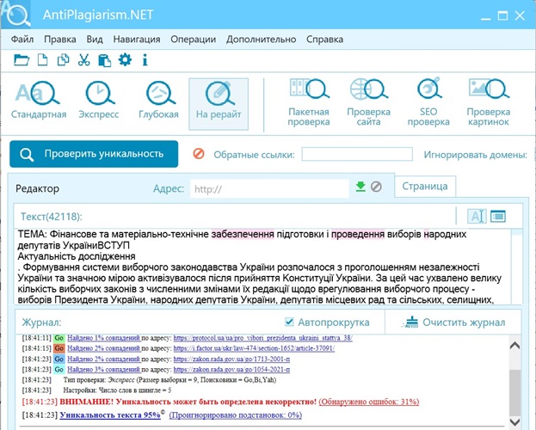Image resolution: width=536 pixels, height=430 pixels.
Task: Open the i.factor.ua law-474 link
Action: (254, 348)
